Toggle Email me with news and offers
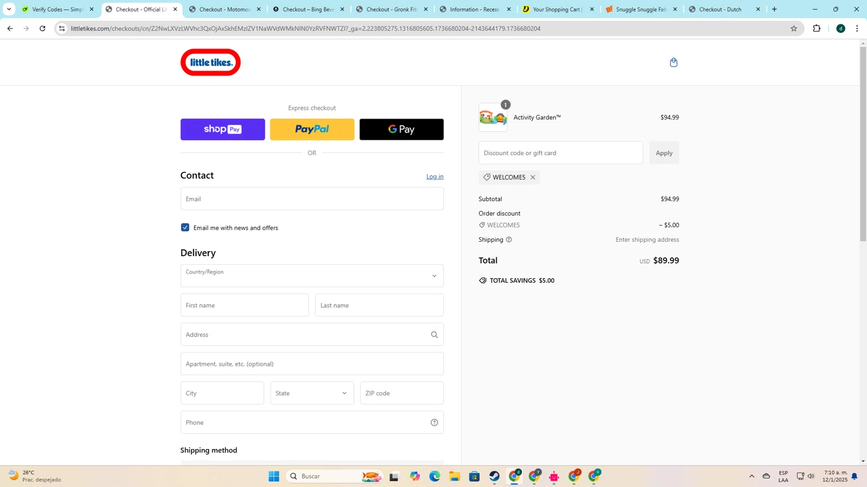The width and height of the screenshot is (867, 487). coord(185,227)
